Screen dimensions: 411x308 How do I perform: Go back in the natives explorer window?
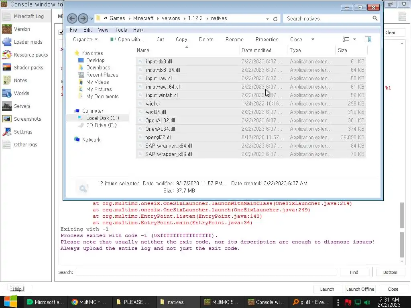72,18
